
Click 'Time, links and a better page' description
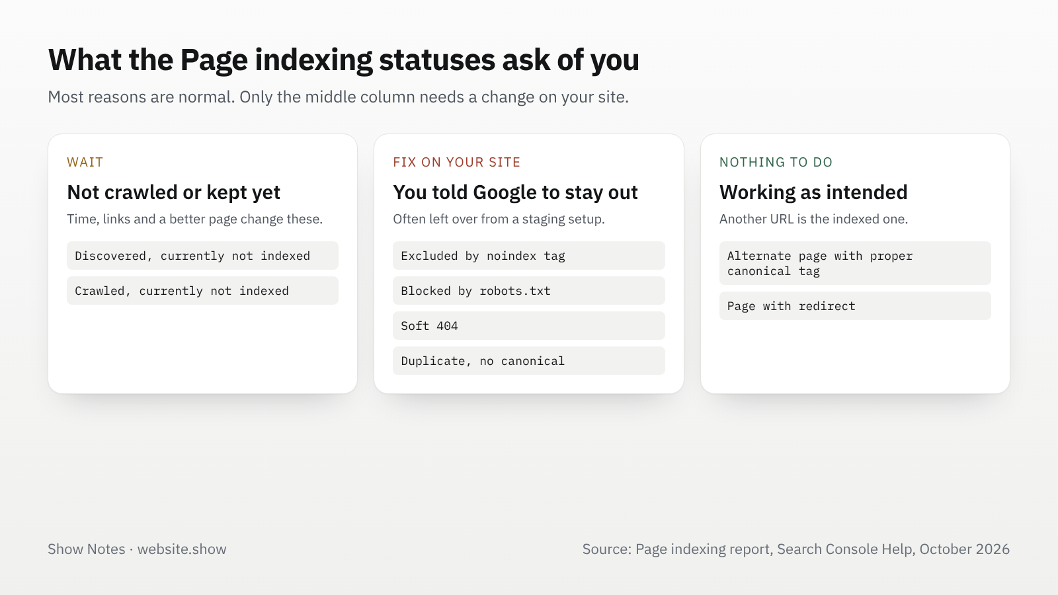(194, 219)
